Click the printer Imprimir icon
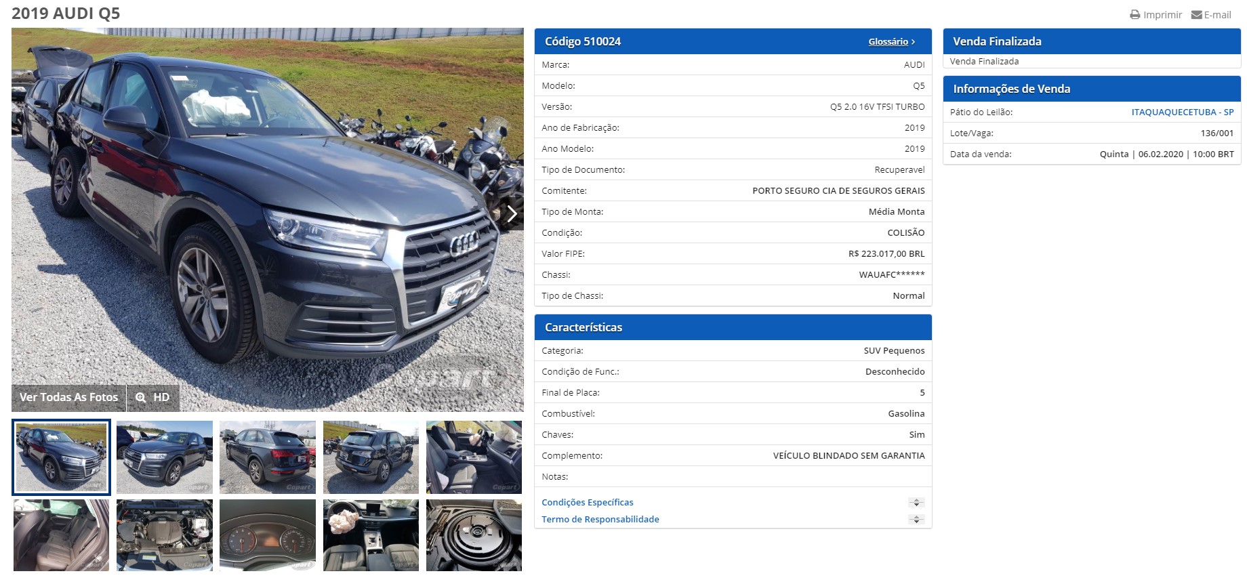Screen dimensions: 1247x582 (x=1135, y=15)
